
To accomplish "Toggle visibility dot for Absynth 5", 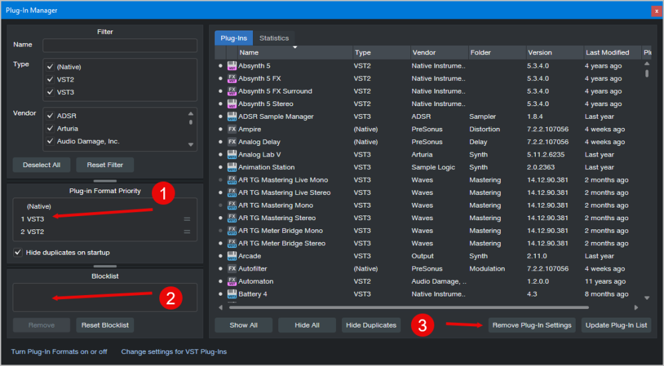I will pyautogui.click(x=220, y=66).
